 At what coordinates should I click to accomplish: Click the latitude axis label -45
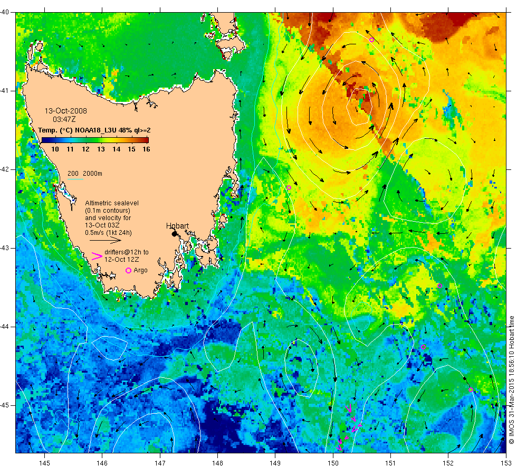[x=5, y=405]
